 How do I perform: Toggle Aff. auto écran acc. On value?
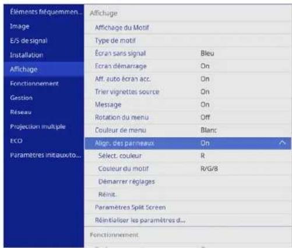(x=205, y=79)
